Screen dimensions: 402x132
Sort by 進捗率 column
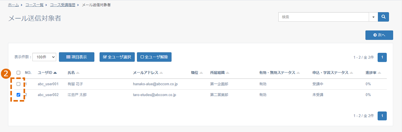(373, 73)
